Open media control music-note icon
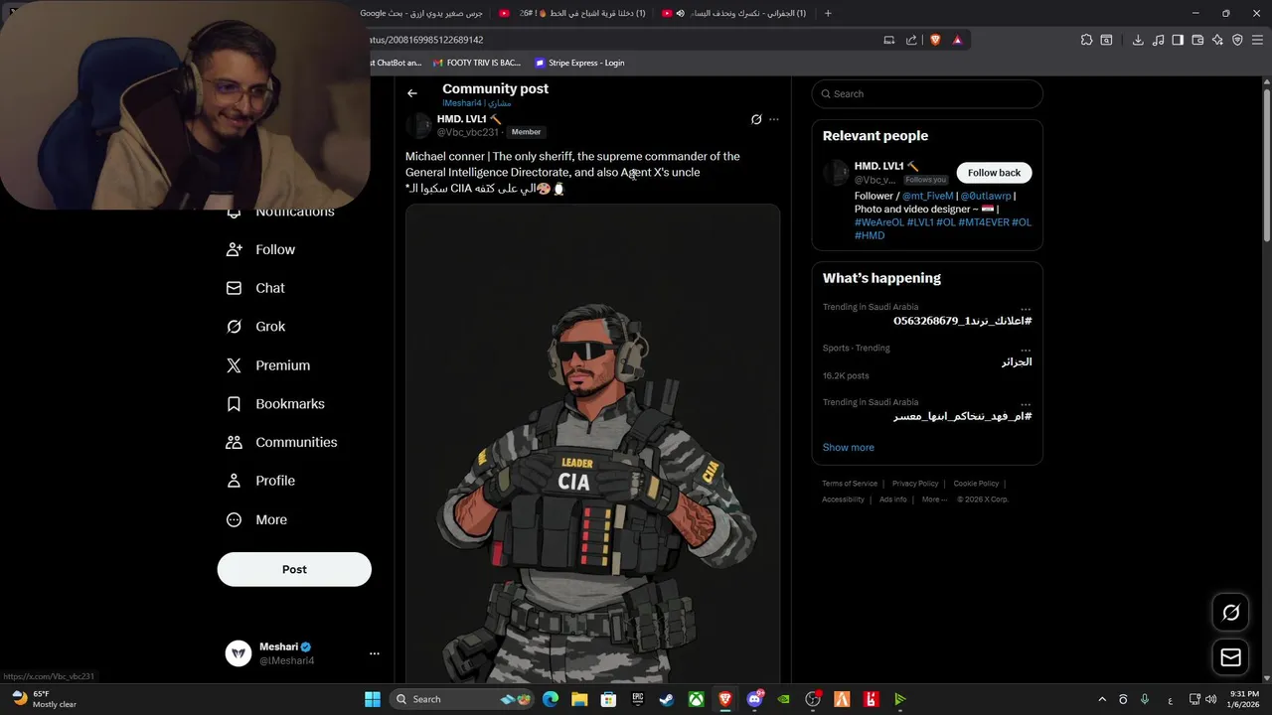Image resolution: width=1272 pixels, height=715 pixels. pyautogui.click(x=1158, y=40)
